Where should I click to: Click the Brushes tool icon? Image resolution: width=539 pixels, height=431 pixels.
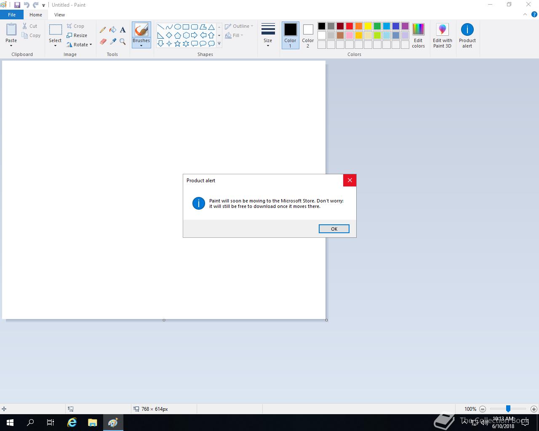pos(141,30)
